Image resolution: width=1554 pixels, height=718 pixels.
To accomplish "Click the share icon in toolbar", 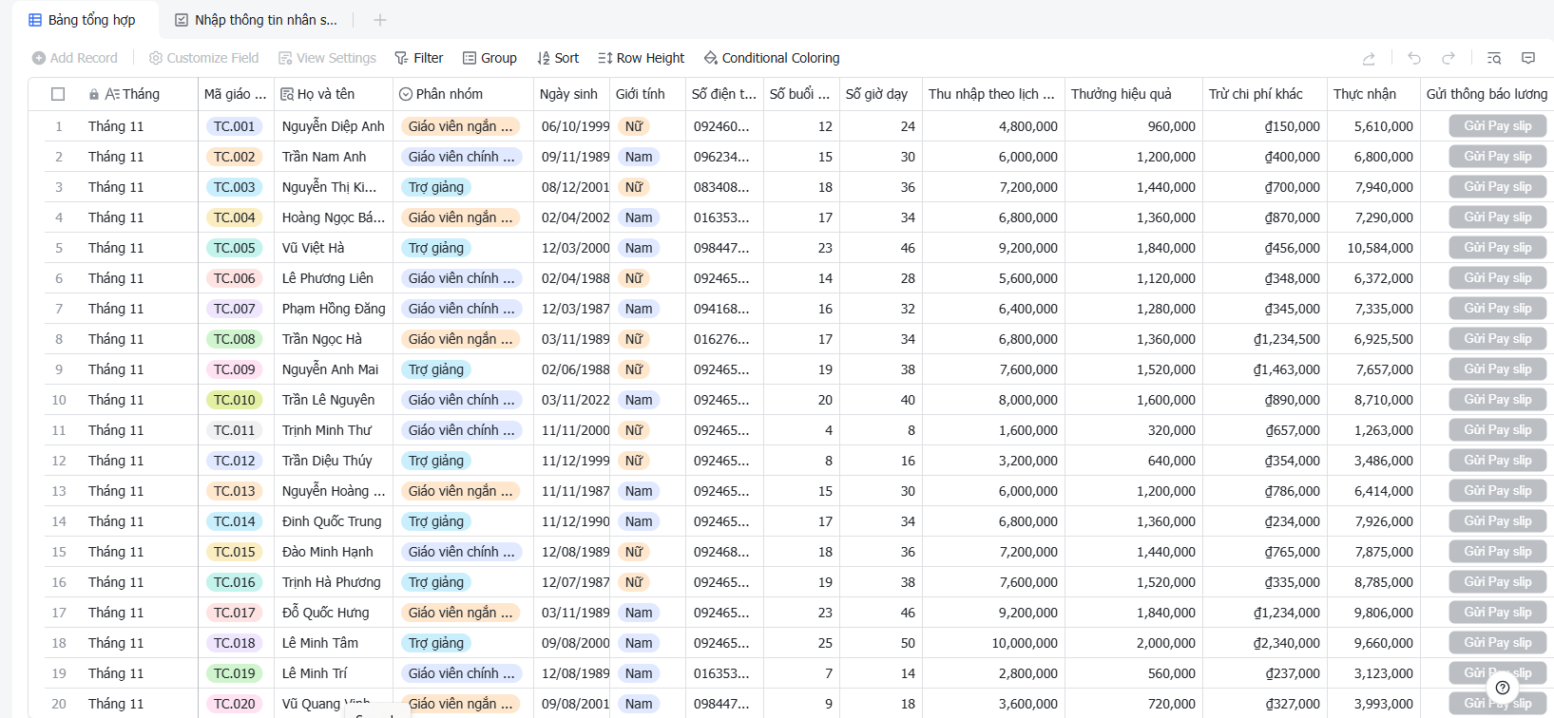I will tap(1369, 58).
